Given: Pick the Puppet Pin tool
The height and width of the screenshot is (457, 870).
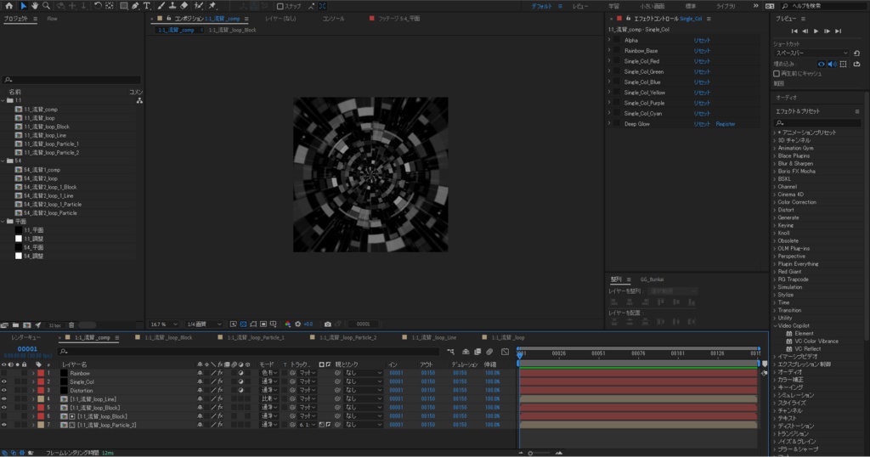Looking at the screenshot, I should pos(212,6).
